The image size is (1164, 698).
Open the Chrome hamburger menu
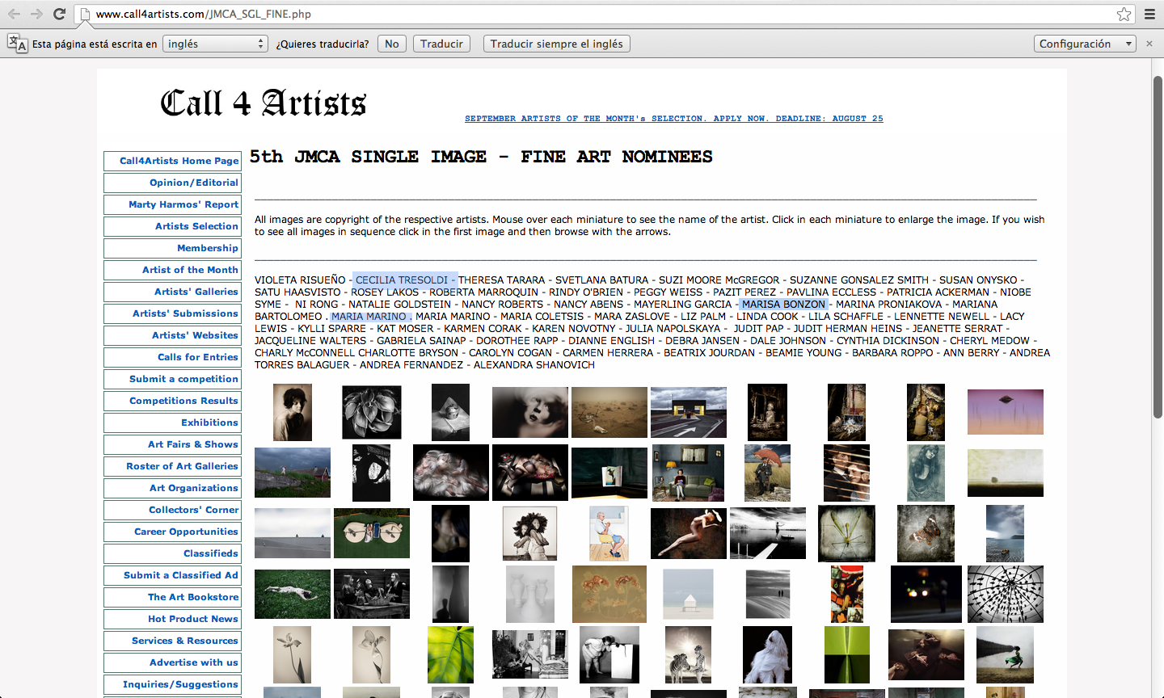1149,14
